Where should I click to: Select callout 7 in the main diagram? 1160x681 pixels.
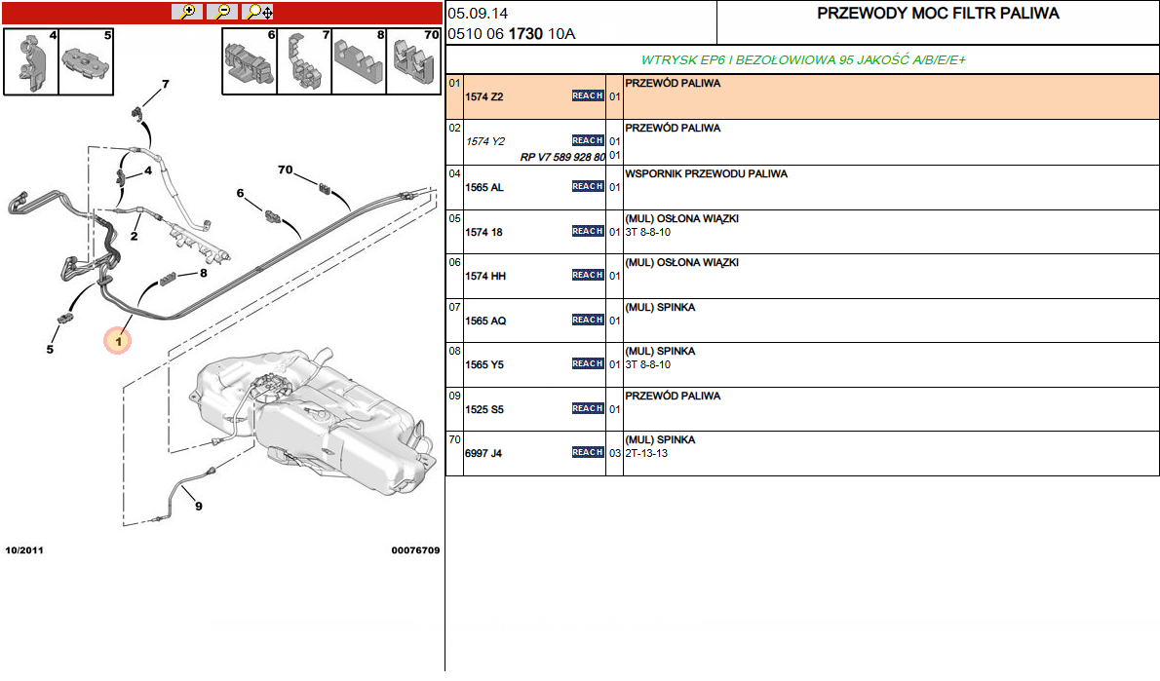click(166, 85)
